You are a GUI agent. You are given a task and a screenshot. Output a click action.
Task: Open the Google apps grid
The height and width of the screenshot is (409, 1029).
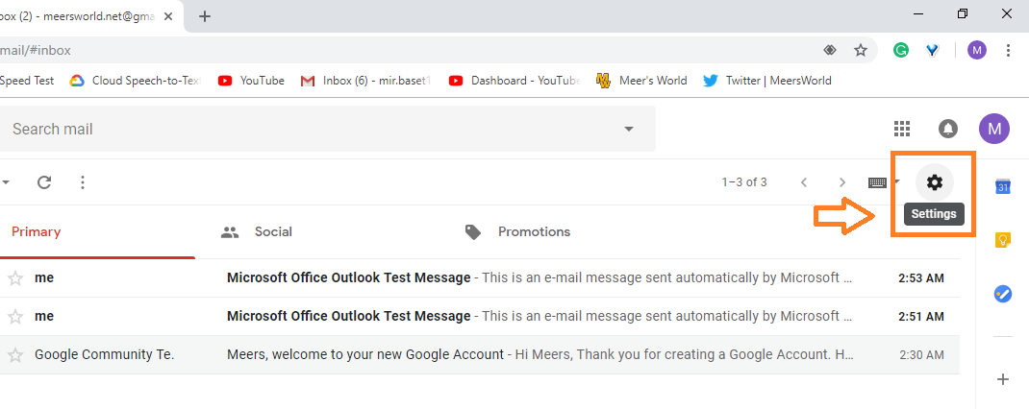coord(902,129)
